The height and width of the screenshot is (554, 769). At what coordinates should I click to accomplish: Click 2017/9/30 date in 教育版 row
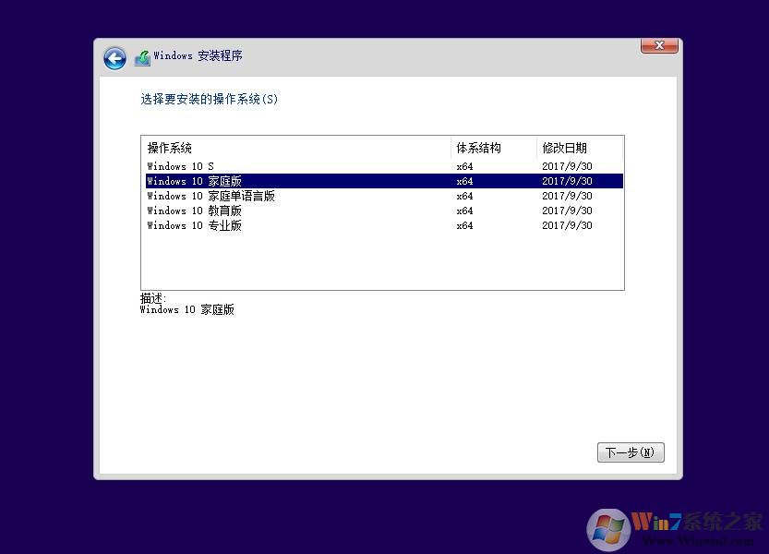tap(567, 211)
